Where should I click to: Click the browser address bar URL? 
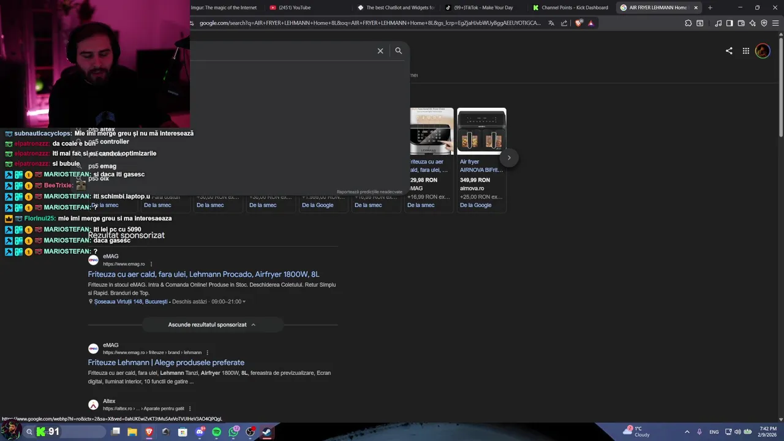(x=370, y=23)
